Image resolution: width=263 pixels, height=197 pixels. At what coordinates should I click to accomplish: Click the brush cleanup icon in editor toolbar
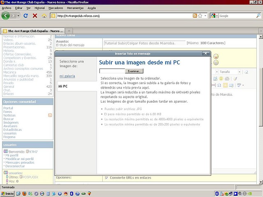pos(235,78)
